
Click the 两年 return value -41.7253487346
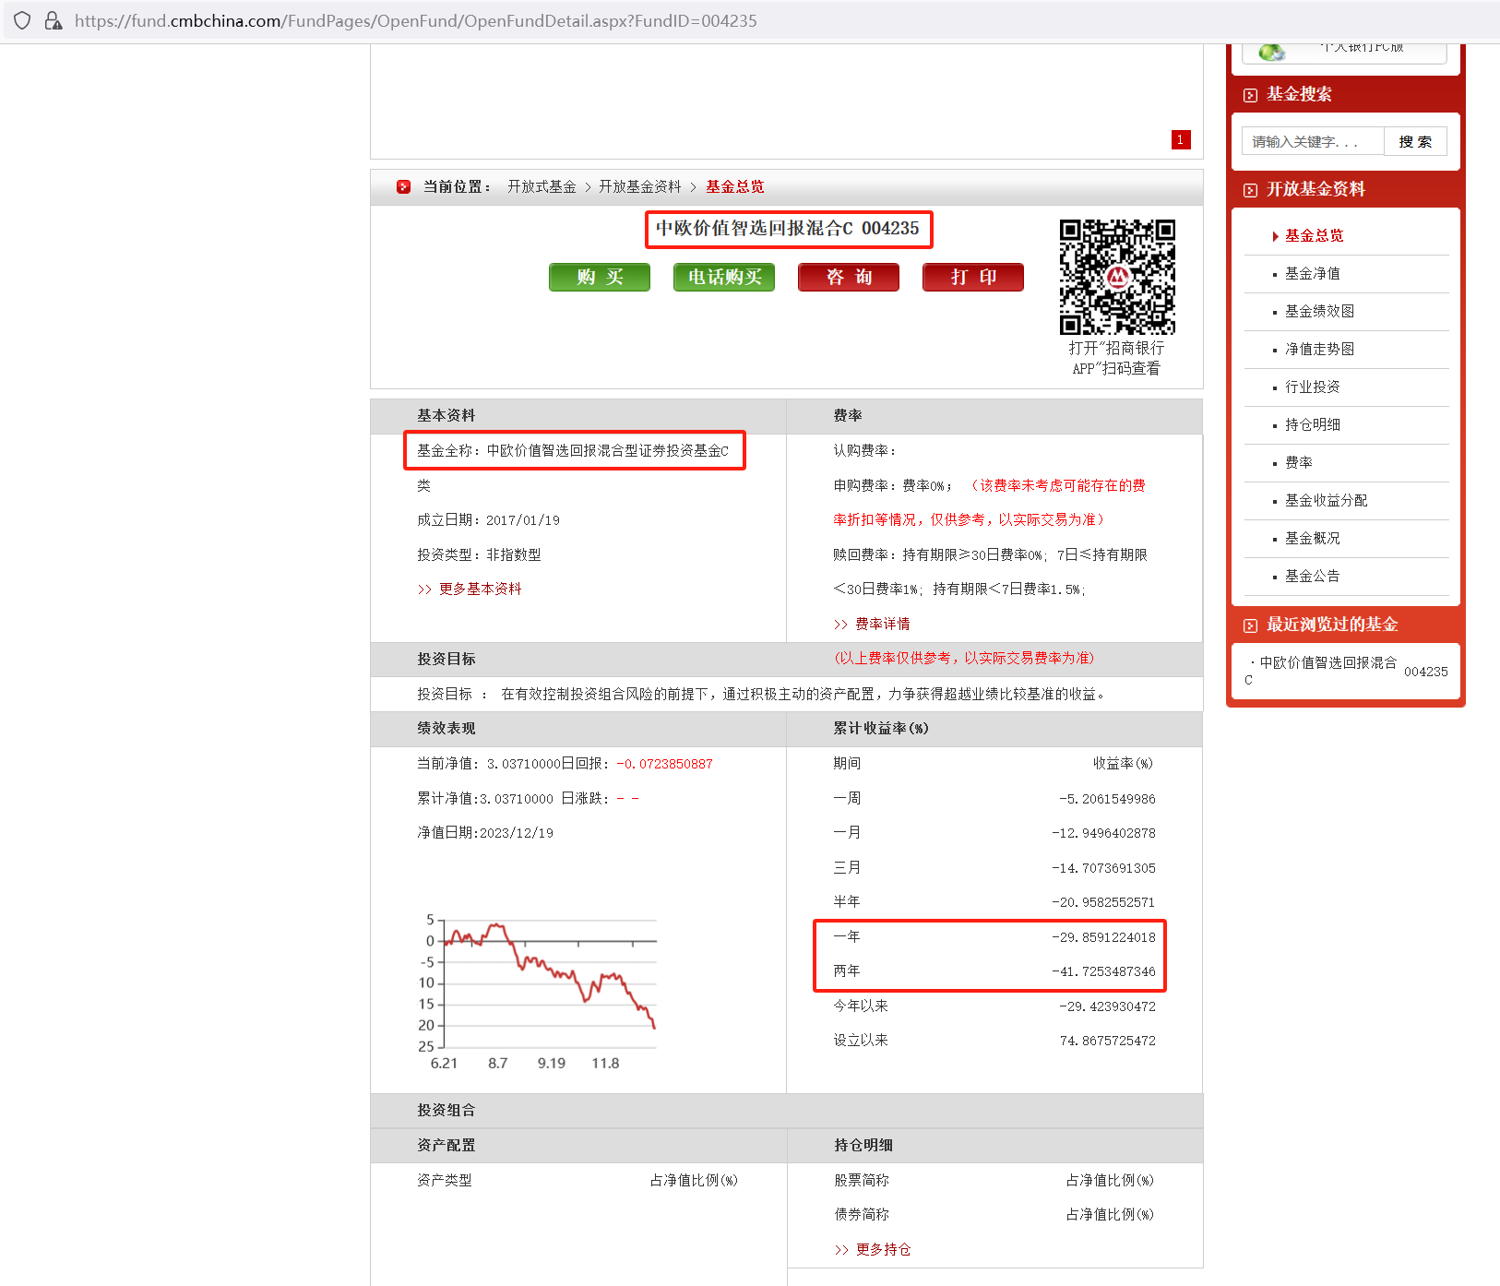tap(1103, 971)
